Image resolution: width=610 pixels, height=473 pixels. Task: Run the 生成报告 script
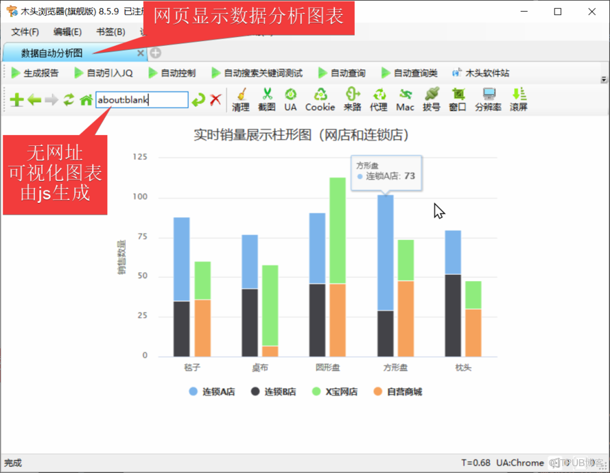point(35,73)
